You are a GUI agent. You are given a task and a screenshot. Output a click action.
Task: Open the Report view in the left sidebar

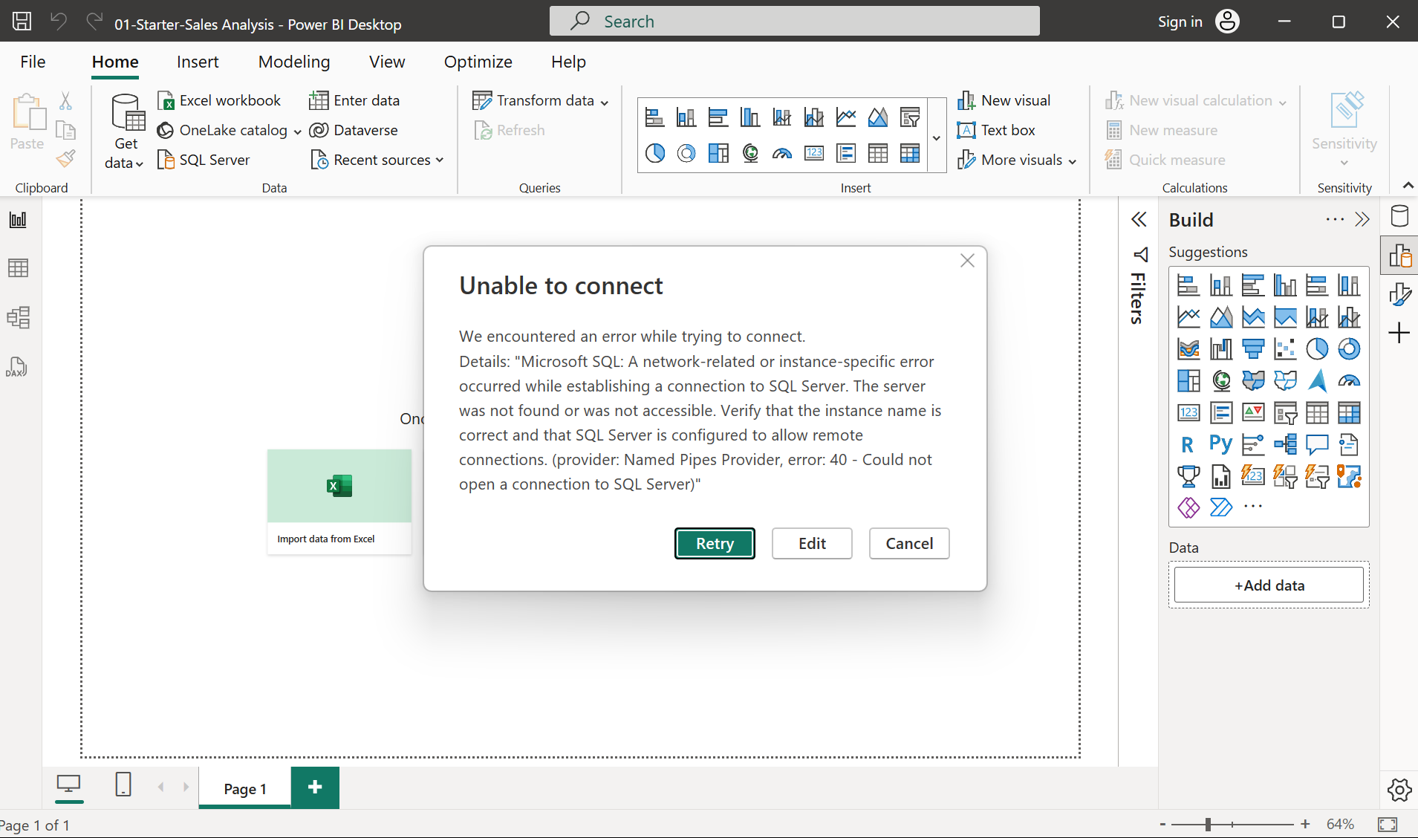click(x=18, y=220)
